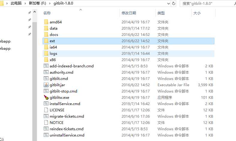236x141 pixels.
Task: Select the gitblitw.exe file name
Action: click(60, 98)
